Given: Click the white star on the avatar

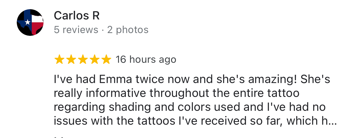Looking at the screenshot, I should (x=27, y=22).
